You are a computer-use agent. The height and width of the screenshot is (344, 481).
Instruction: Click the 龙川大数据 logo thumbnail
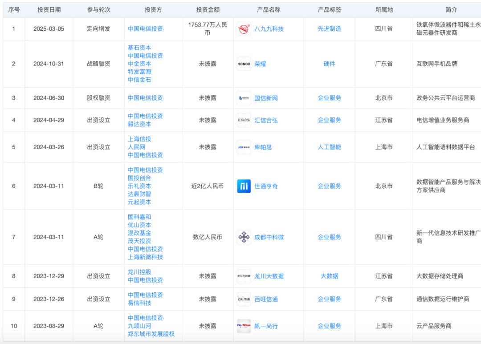pyautogui.click(x=244, y=276)
